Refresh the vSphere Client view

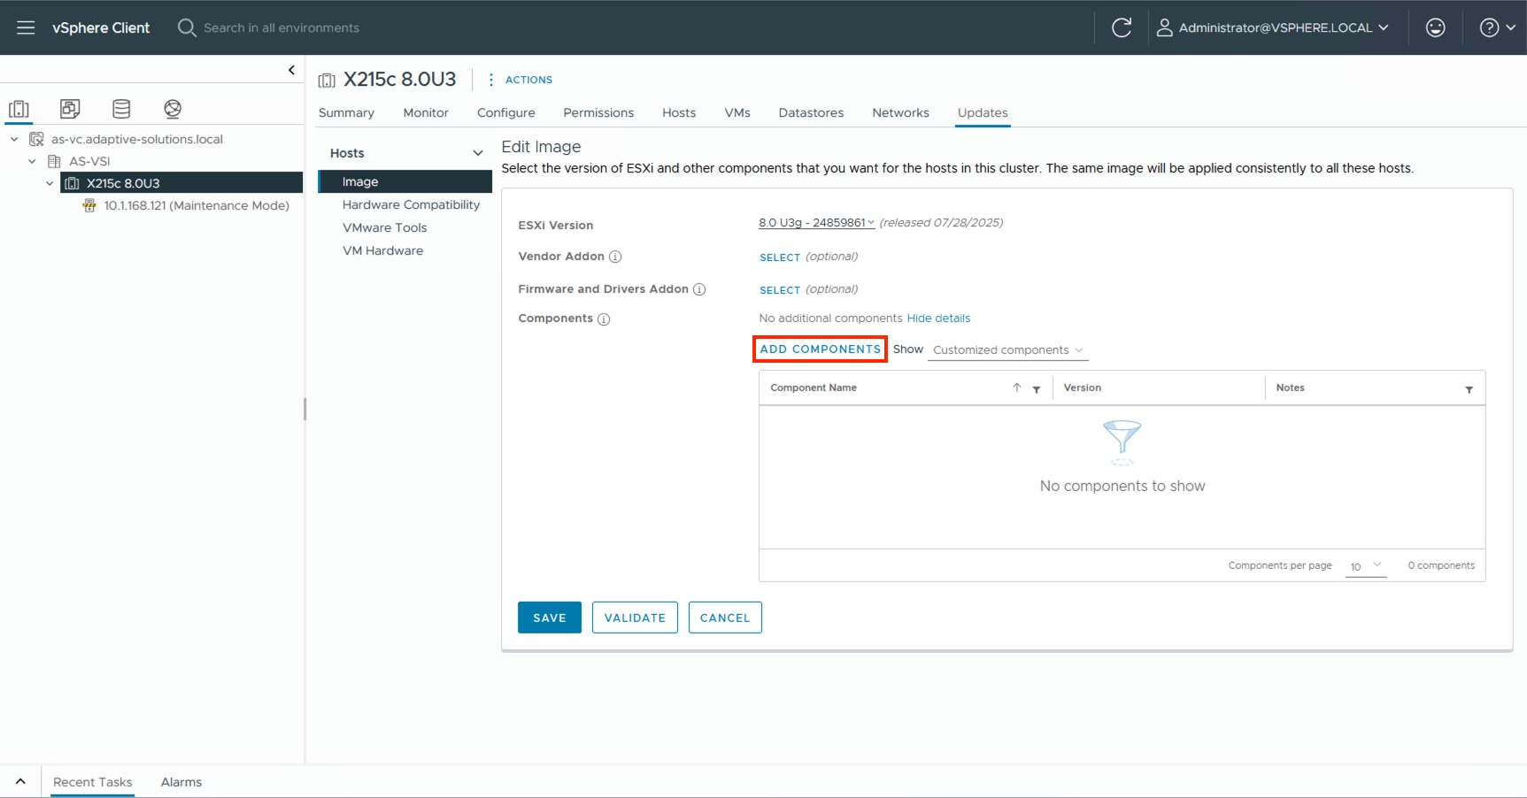[x=1122, y=27]
